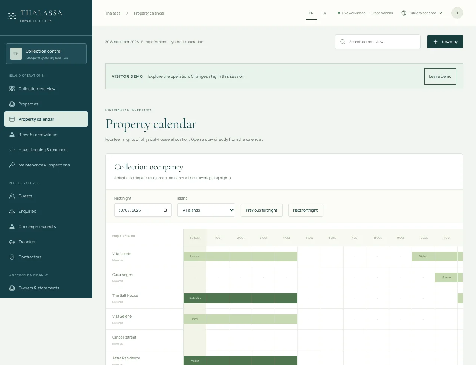Image resolution: width=476 pixels, height=365 pixels.
Task: Click the Enquiries icon
Action: pyautogui.click(x=12, y=211)
